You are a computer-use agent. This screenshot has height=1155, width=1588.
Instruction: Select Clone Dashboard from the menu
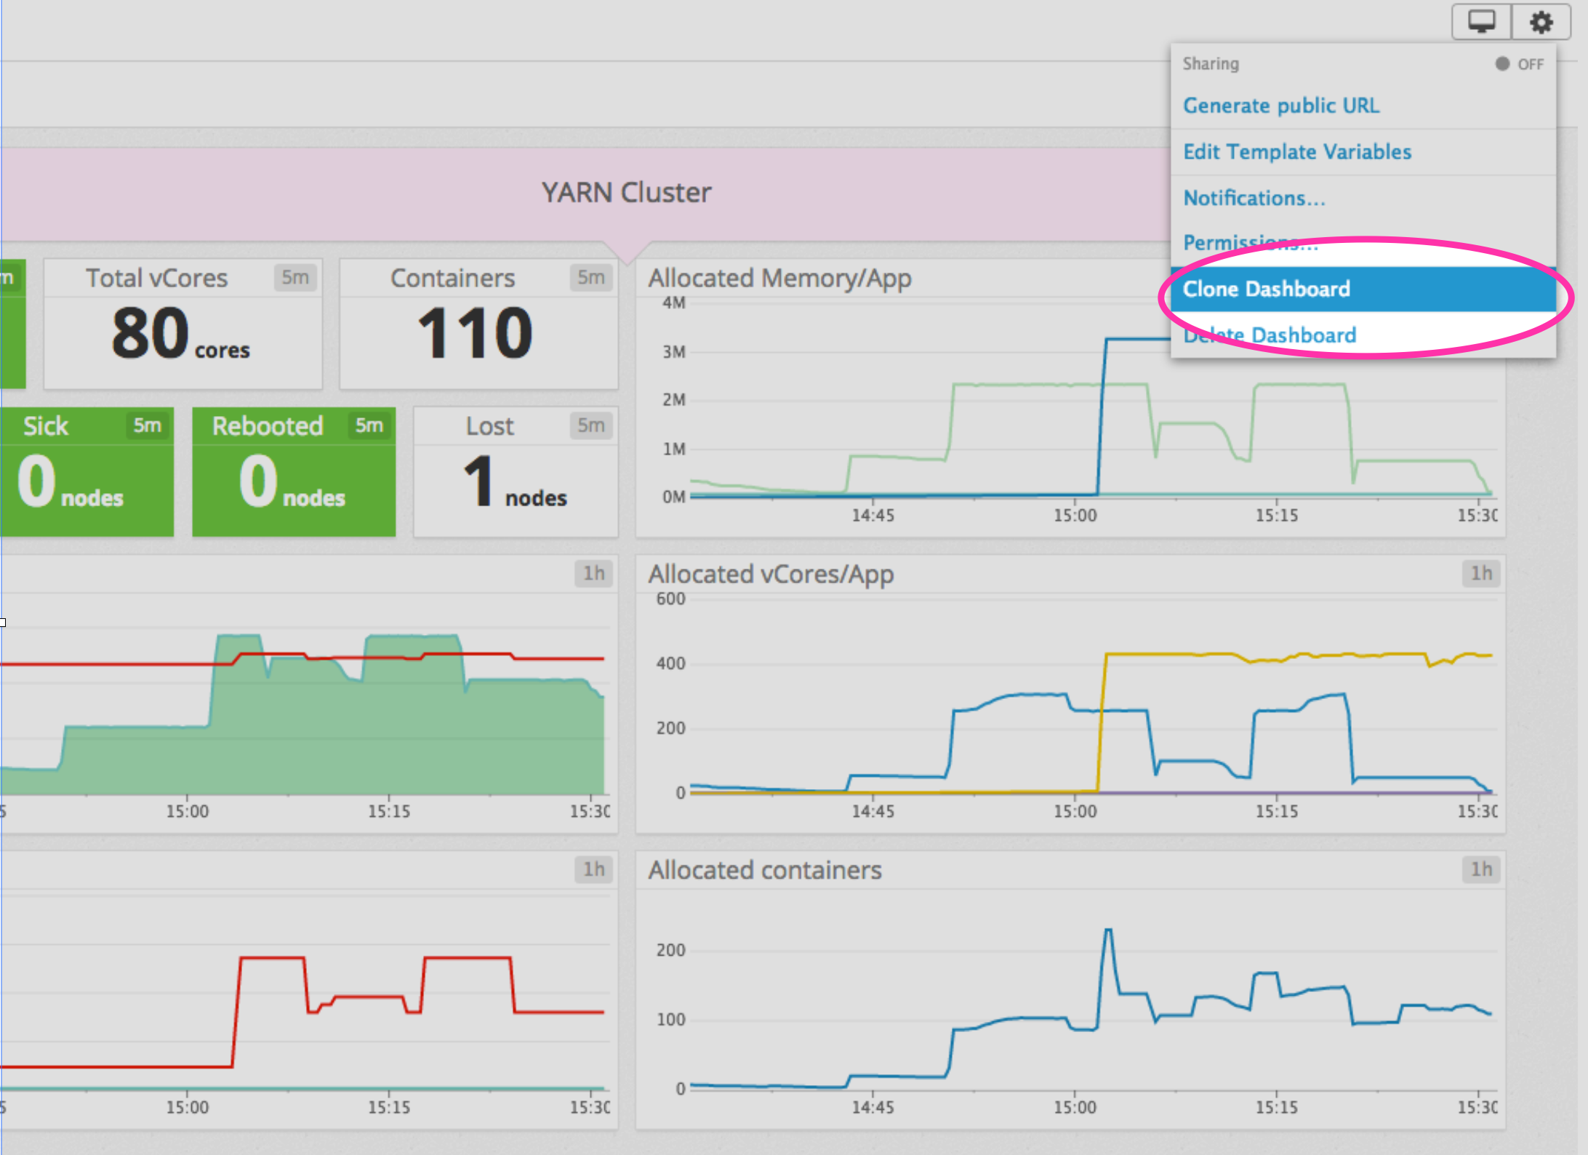click(1267, 289)
